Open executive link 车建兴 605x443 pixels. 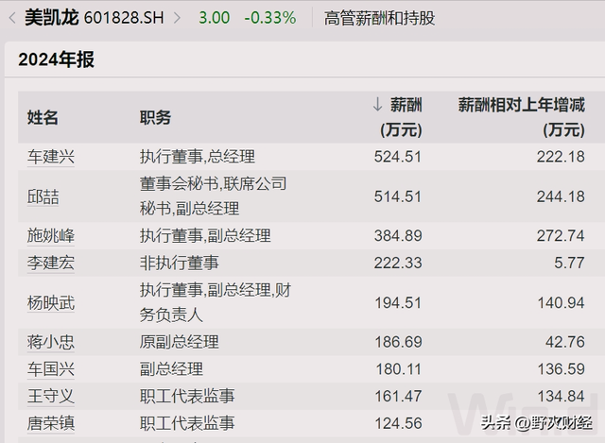[x=50, y=157]
